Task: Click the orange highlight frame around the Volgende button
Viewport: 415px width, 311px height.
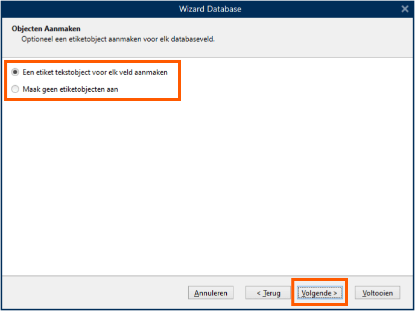Action: point(320,279)
